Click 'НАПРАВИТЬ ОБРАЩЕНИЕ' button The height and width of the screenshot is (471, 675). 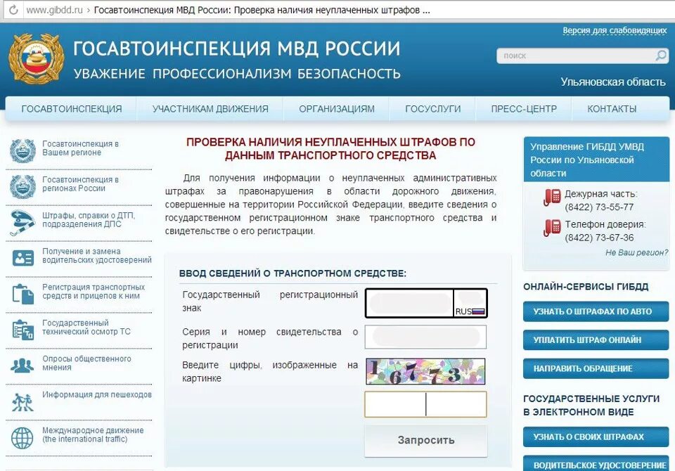tap(596, 368)
